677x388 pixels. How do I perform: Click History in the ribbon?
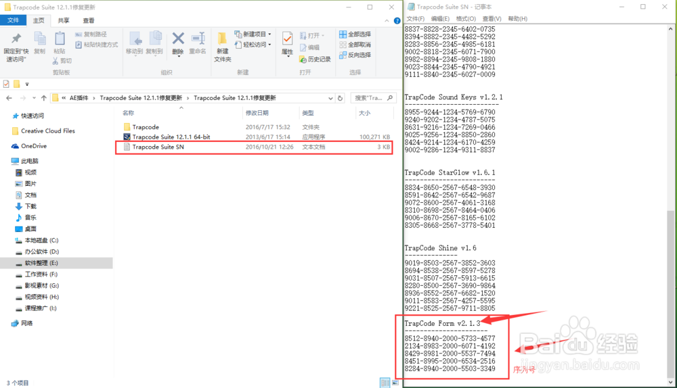click(x=315, y=59)
